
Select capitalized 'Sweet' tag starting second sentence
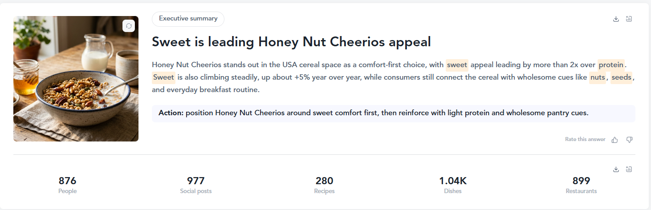pyautogui.click(x=163, y=77)
